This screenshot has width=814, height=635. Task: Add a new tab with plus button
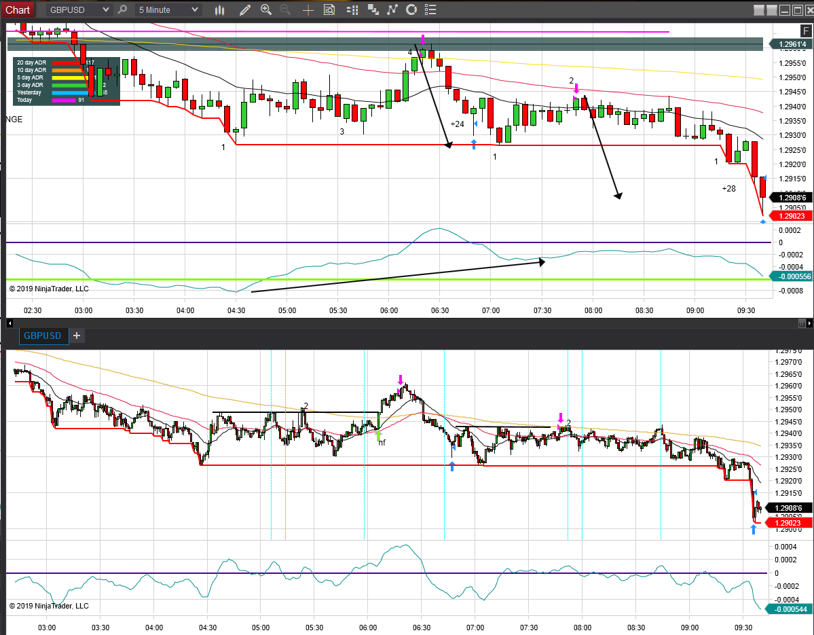click(76, 335)
